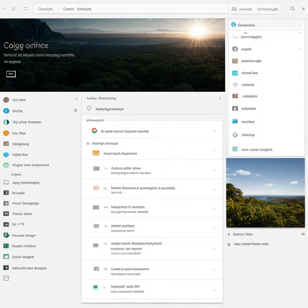Select the empty radio circle above the center list
Screen dimensions: 308x308
tap(89, 108)
